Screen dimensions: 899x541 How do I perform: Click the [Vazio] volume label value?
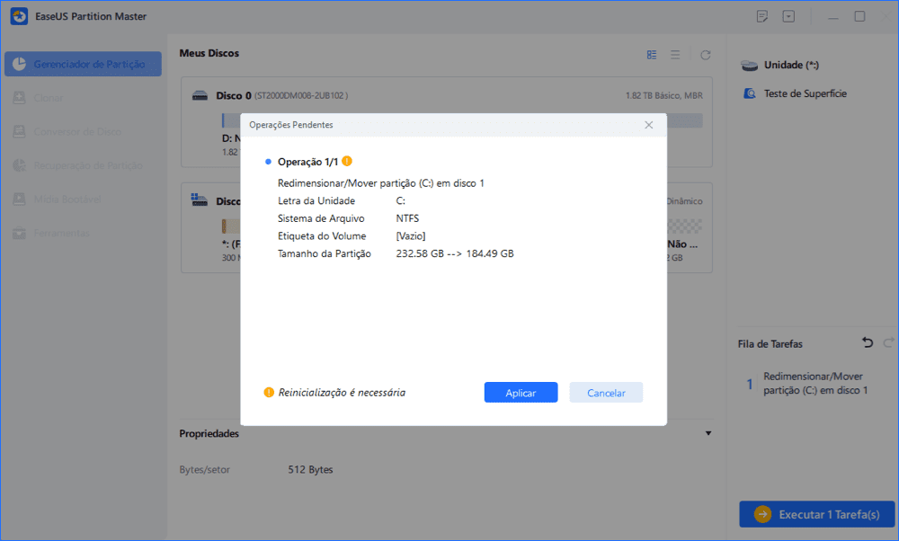click(411, 236)
